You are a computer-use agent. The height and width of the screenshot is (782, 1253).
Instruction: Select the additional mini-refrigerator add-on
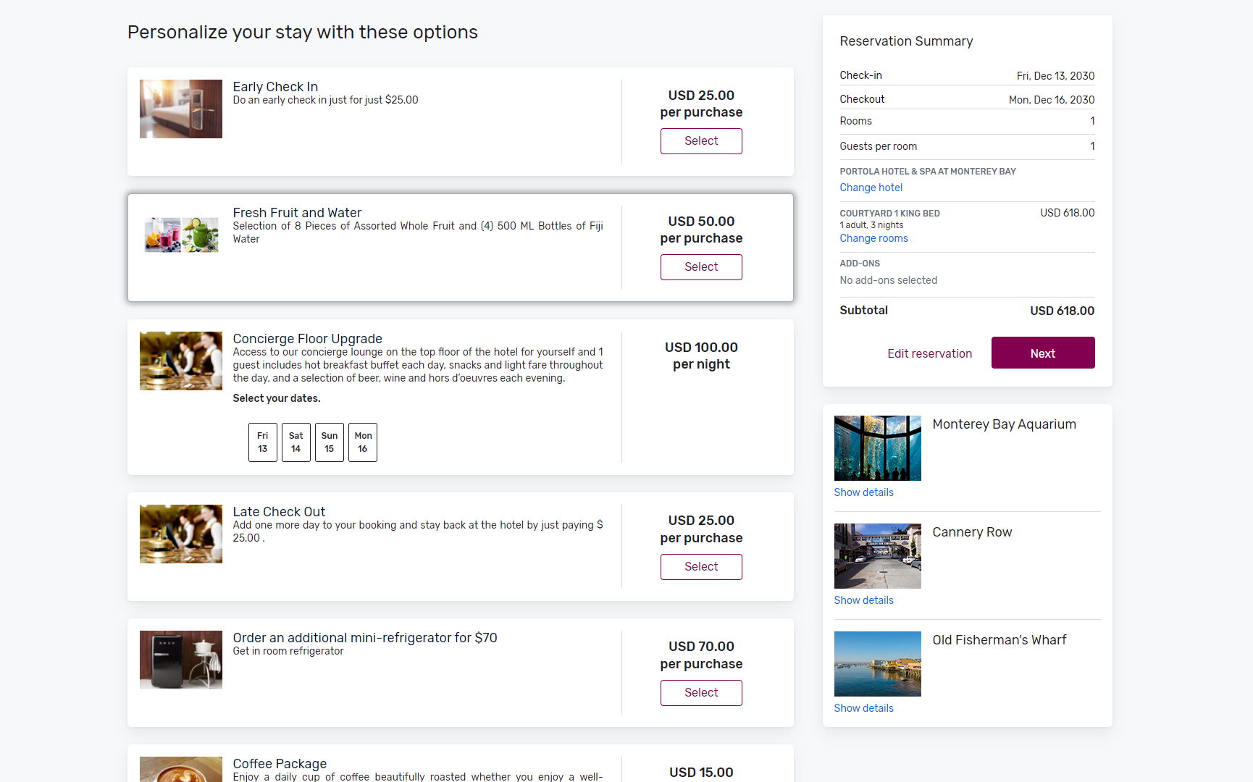(700, 693)
